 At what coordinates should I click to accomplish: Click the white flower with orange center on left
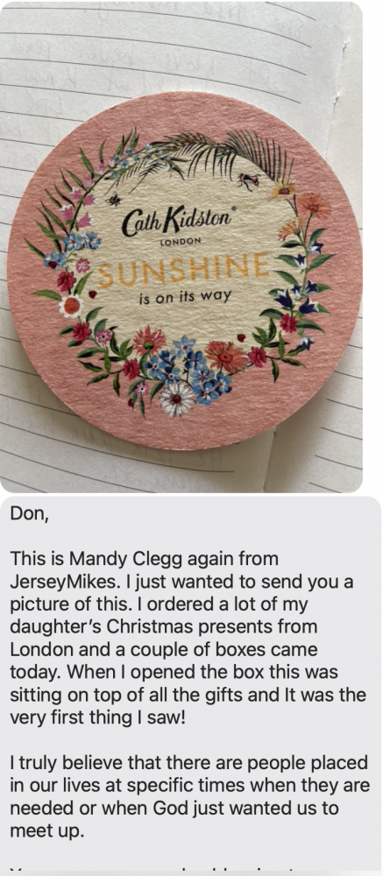(71, 307)
